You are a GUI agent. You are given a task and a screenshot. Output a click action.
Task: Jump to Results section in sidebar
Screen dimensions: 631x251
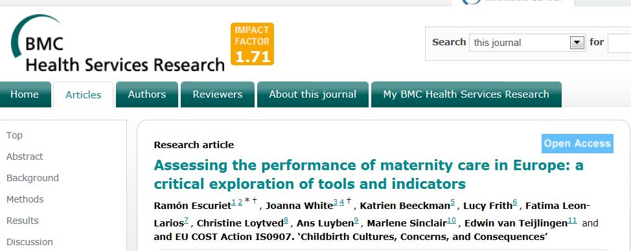[23, 221]
